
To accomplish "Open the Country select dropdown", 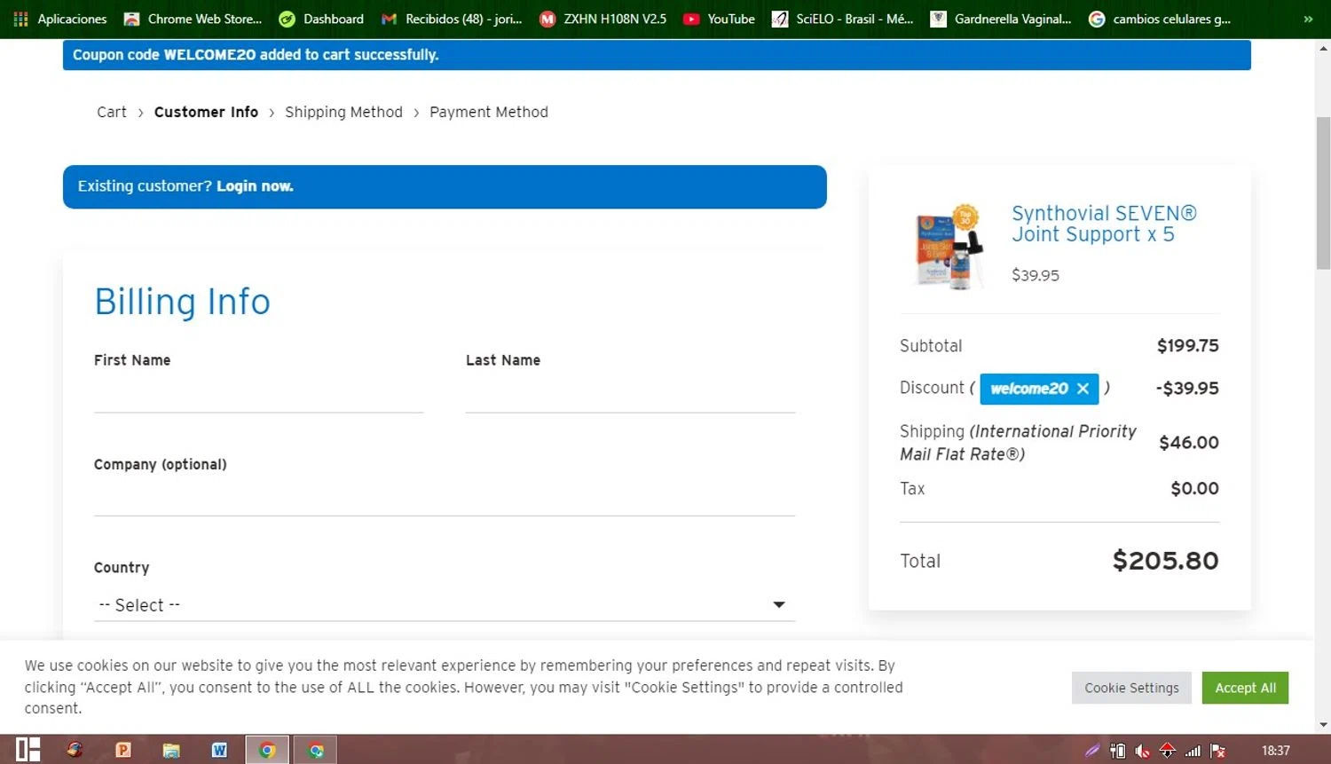I will pos(445,605).
